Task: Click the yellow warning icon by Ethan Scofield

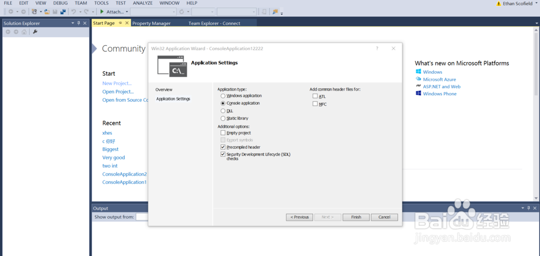Action: 498,3
